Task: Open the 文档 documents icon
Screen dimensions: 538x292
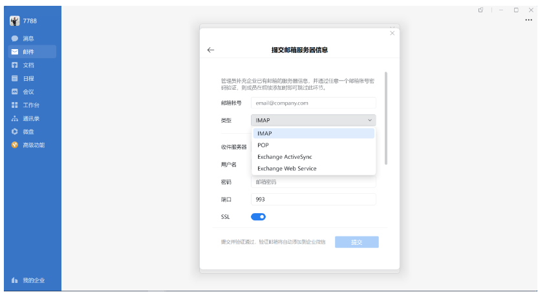Action: 15,65
